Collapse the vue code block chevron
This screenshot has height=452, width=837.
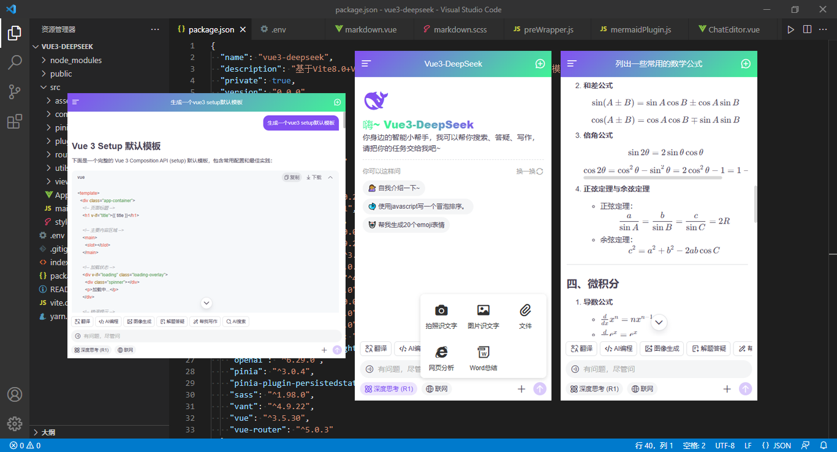click(x=330, y=177)
